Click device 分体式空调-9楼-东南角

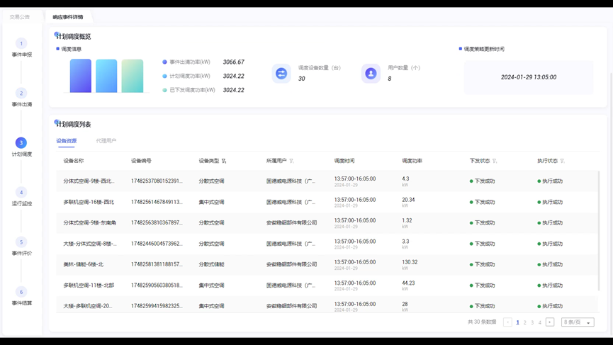[x=89, y=222]
